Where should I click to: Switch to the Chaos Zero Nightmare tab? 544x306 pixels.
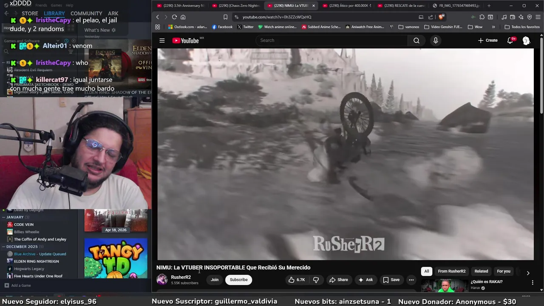(x=236, y=6)
